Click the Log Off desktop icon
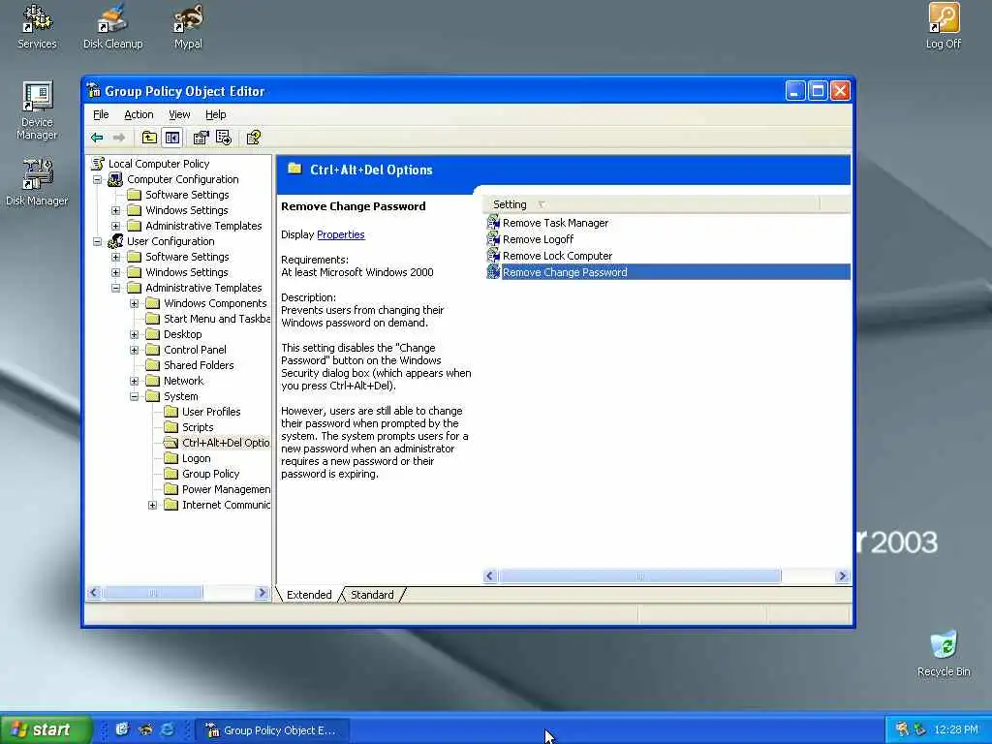This screenshot has height=744, width=992. pyautogui.click(x=944, y=26)
